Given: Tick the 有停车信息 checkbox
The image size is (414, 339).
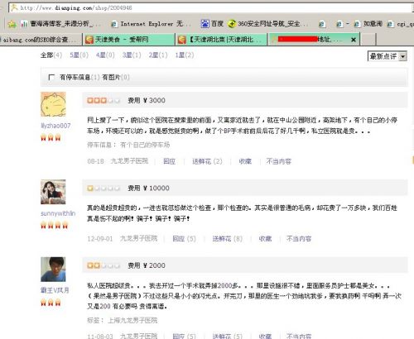Looking at the screenshot, I should (51, 77).
